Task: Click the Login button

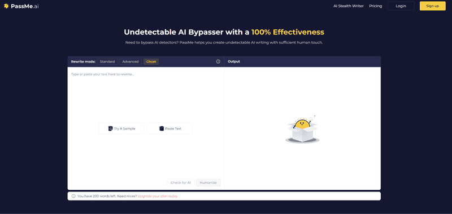Action: point(401,6)
